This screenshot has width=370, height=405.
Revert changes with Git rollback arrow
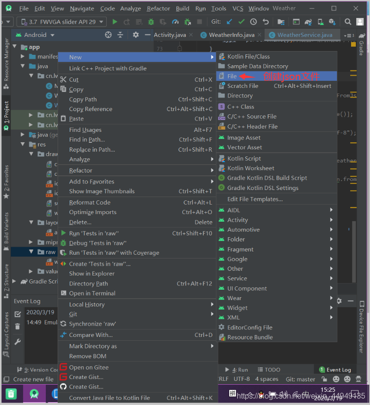266,22
